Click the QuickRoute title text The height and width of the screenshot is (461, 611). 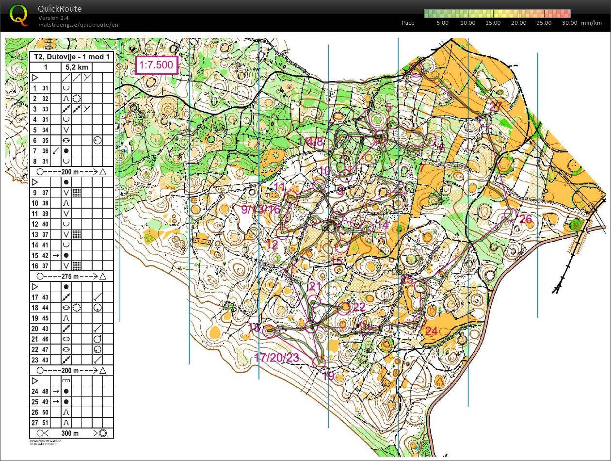[60, 9]
